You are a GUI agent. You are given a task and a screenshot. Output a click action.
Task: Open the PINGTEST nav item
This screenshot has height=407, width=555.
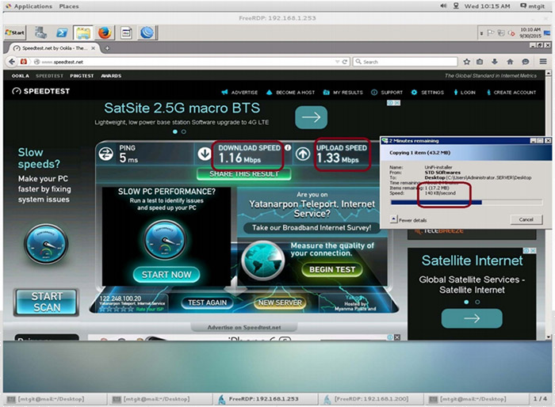click(82, 76)
